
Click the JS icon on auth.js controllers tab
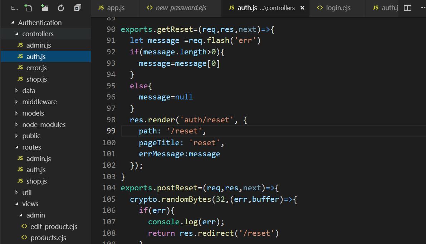231,8
